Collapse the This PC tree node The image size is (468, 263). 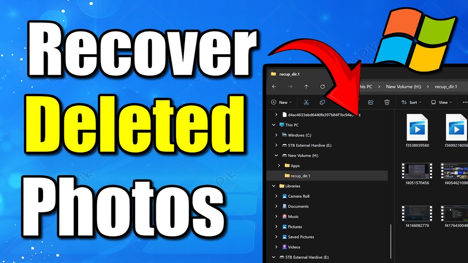click(274, 125)
